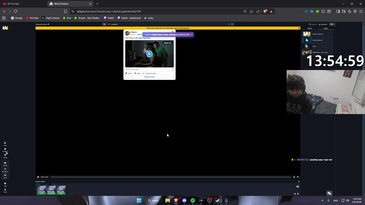Open the browser extensions puzzle icon
This screenshot has height=205, width=365.
coord(323,11)
